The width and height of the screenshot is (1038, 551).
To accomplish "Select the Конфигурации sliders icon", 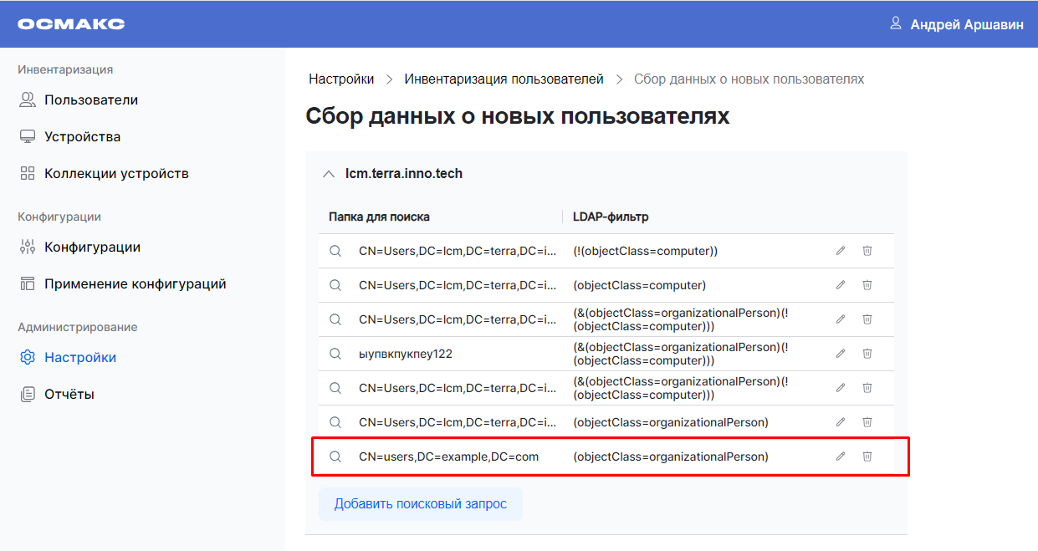I will [x=26, y=246].
